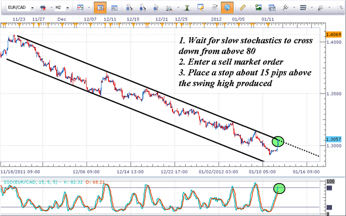Click the 01/16 09:00 time axis label
The image size is (346, 216).
click(306, 172)
